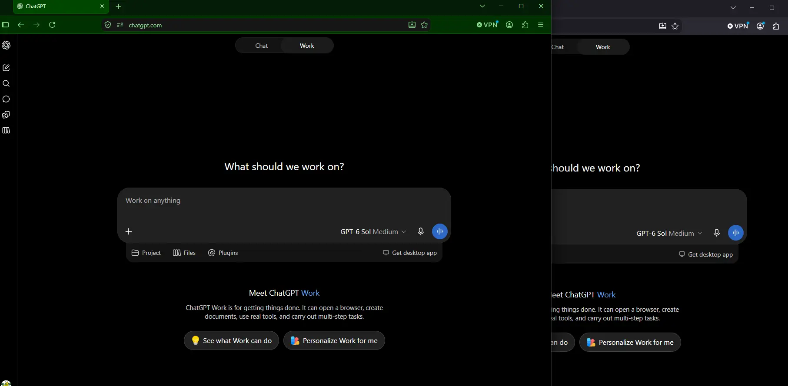788x386 pixels.
Task: Click the microphone dictation icon
Action: click(420, 231)
